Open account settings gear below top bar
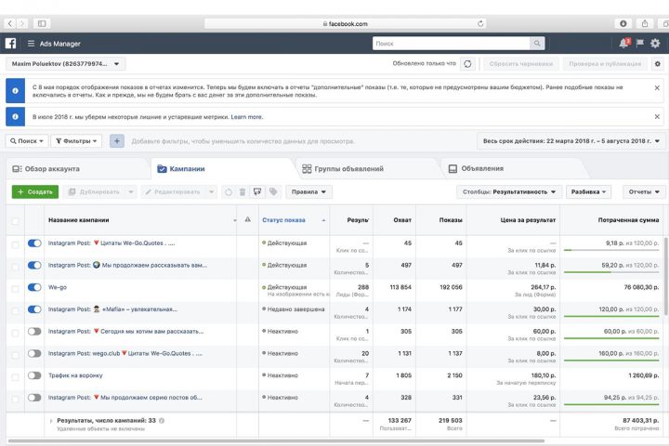Image resolution: width=669 pixels, height=446 pixels. (x=658, y=63)
